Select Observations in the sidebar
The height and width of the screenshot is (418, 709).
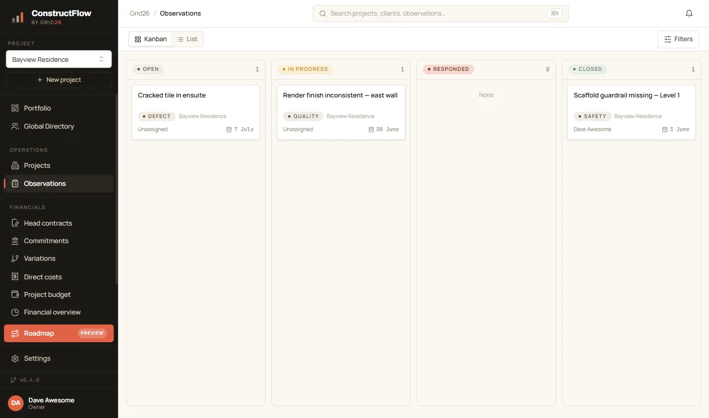point(59,183)
